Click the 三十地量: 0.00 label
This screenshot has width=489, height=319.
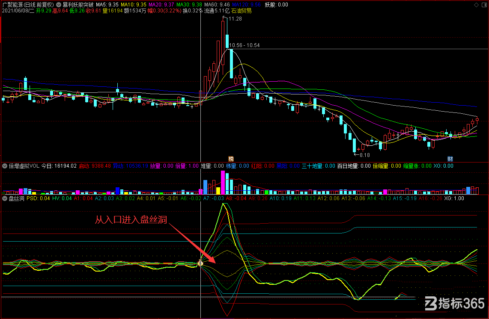click(x=319, y=166)
